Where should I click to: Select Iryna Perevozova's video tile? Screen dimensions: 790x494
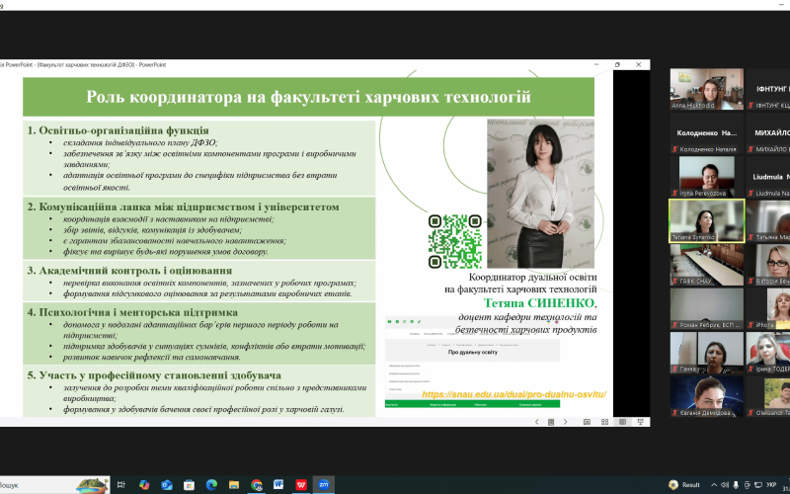[707, 177]
